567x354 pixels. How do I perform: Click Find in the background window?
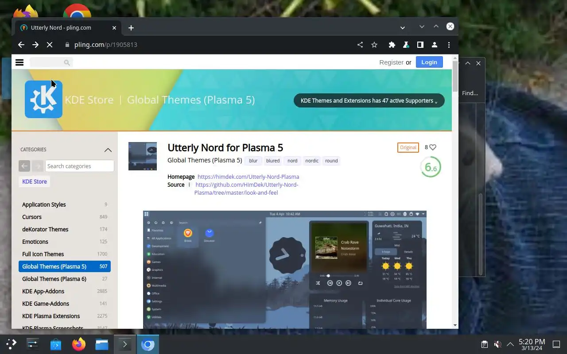pyautogui.click(x=470, y=93)
